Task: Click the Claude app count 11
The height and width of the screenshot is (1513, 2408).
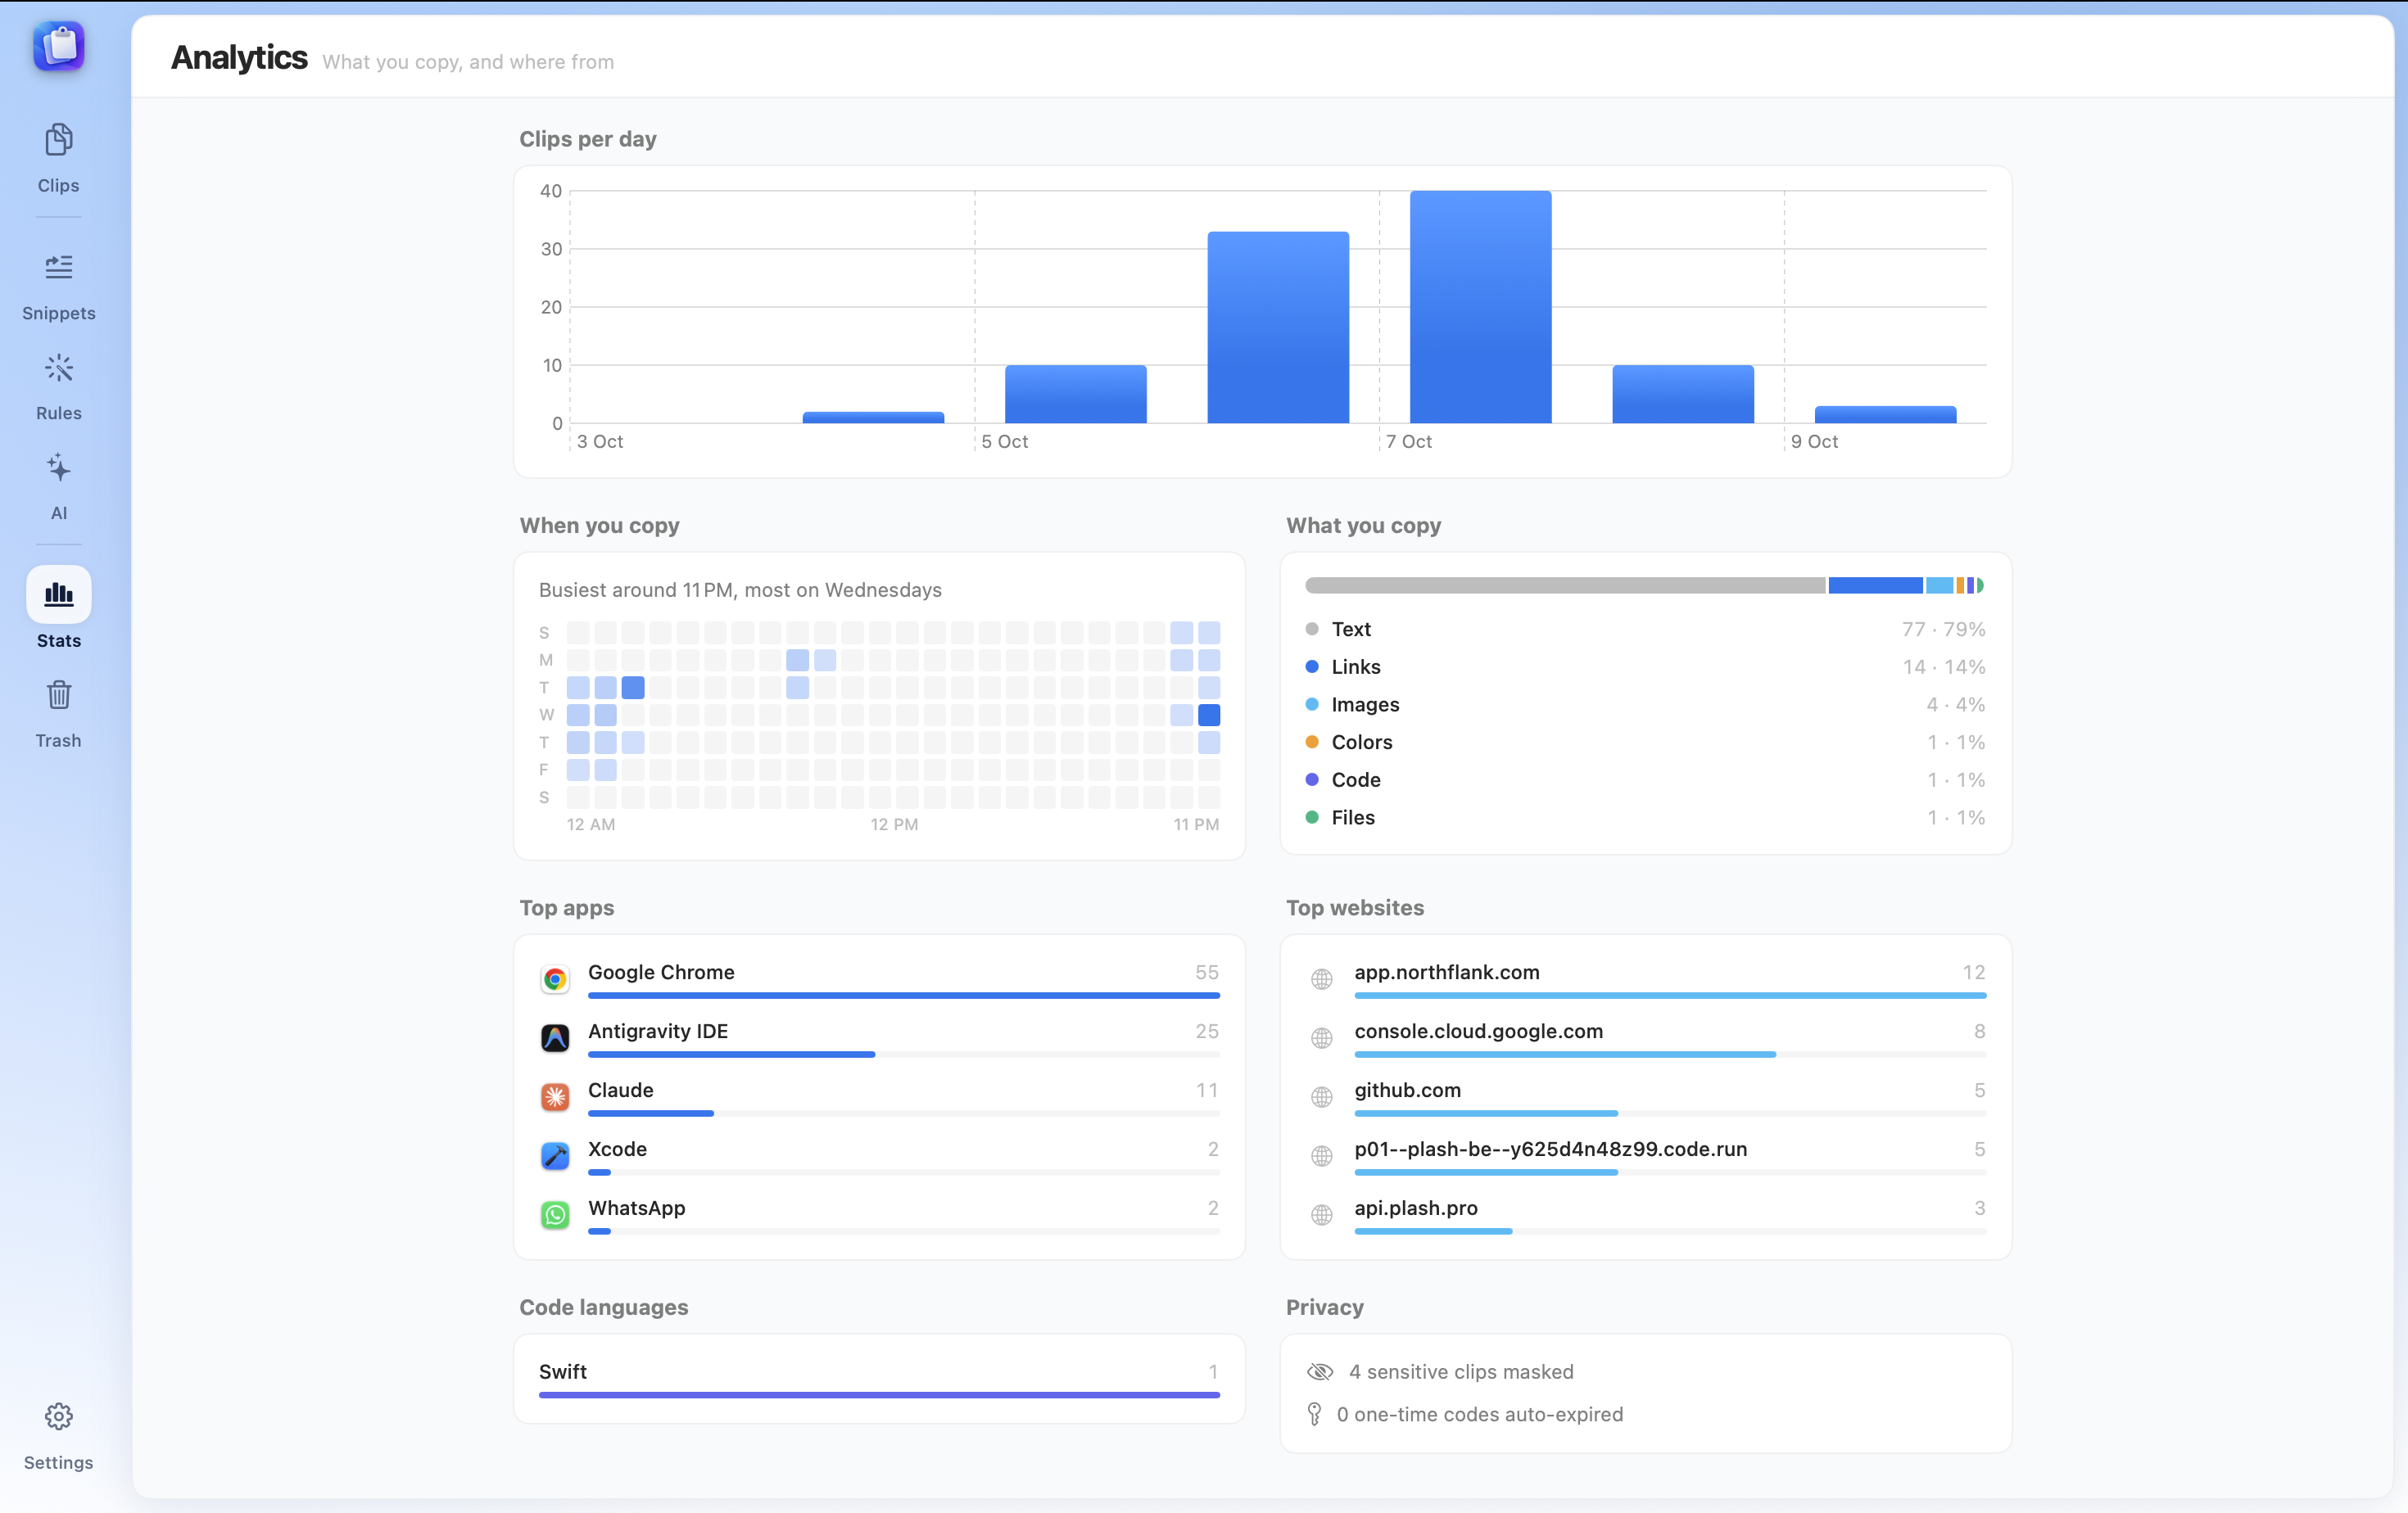Action: pos(1207,1091)
